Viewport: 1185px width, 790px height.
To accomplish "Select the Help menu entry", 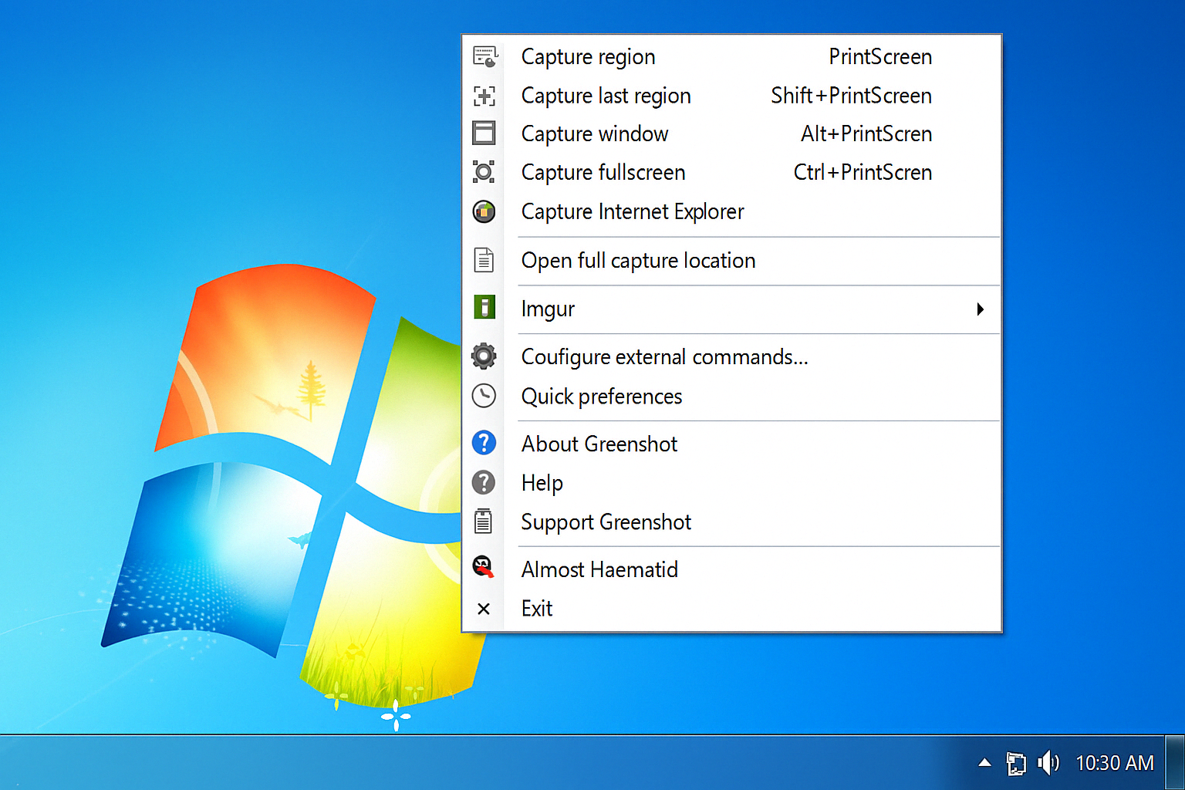I will [x=542, y=483].
